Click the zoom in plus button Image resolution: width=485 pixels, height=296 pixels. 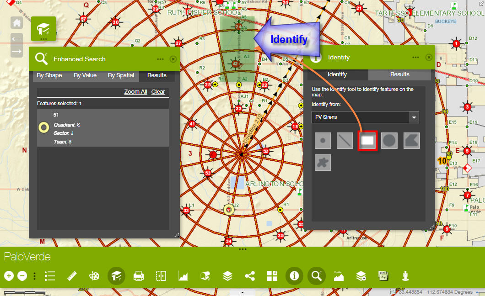point(9,275)
